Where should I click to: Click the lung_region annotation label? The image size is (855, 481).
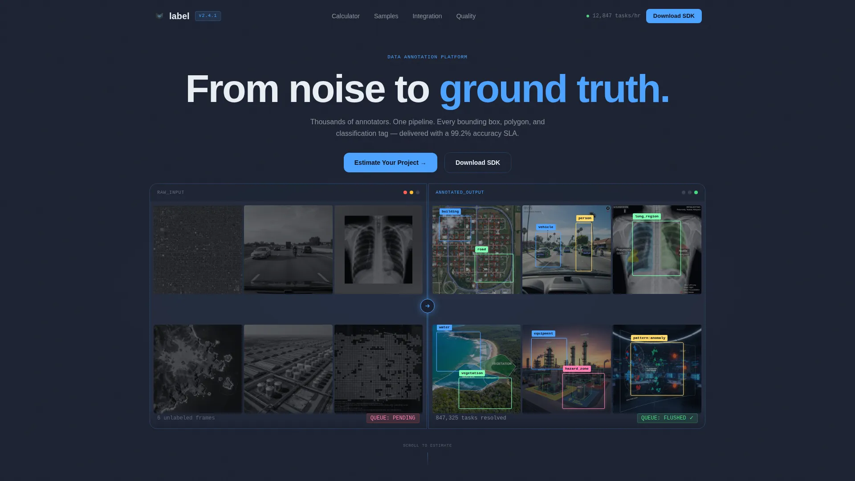click(647, 216)
